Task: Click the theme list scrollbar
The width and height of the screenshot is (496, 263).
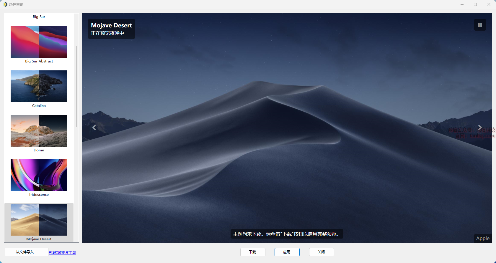Action: [76, 86]
